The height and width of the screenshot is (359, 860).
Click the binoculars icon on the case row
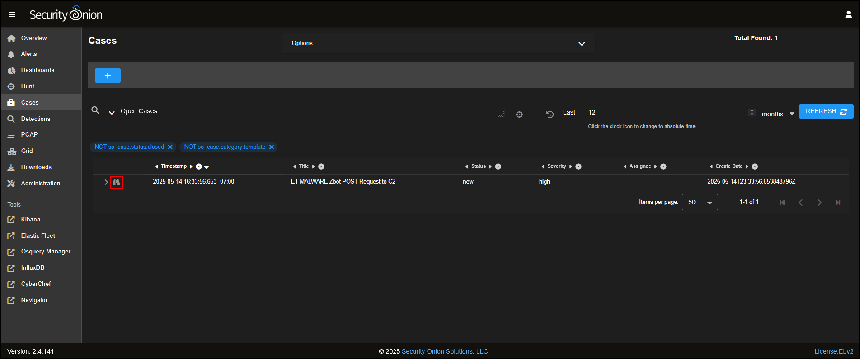pos(116,182)
